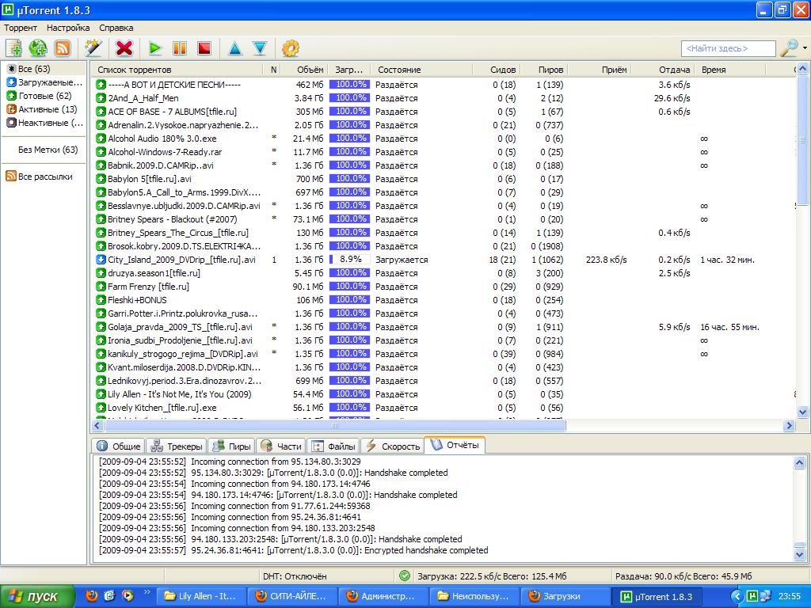The image size is (811, 608).
Task: Click the Create New Torrent wand icon
Action: pos(93,48)
